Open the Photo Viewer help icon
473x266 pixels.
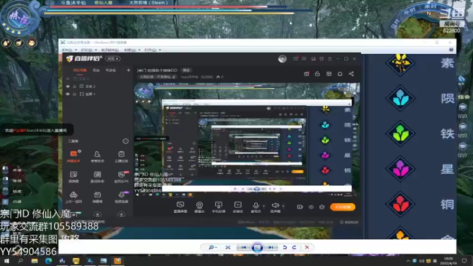451,50
